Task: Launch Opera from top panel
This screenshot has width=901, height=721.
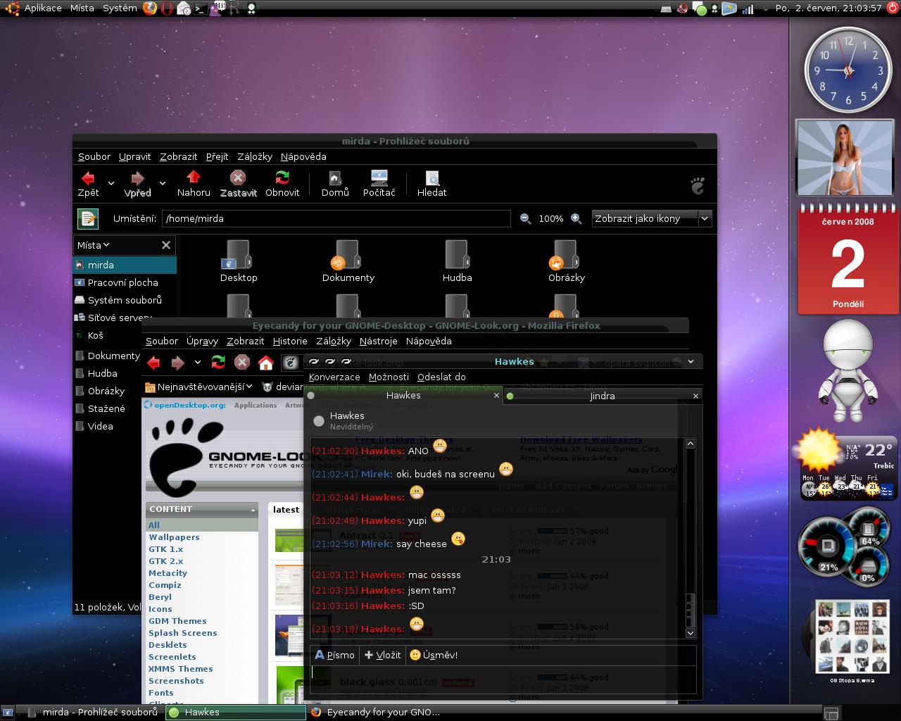Action: tap(167, 8)
